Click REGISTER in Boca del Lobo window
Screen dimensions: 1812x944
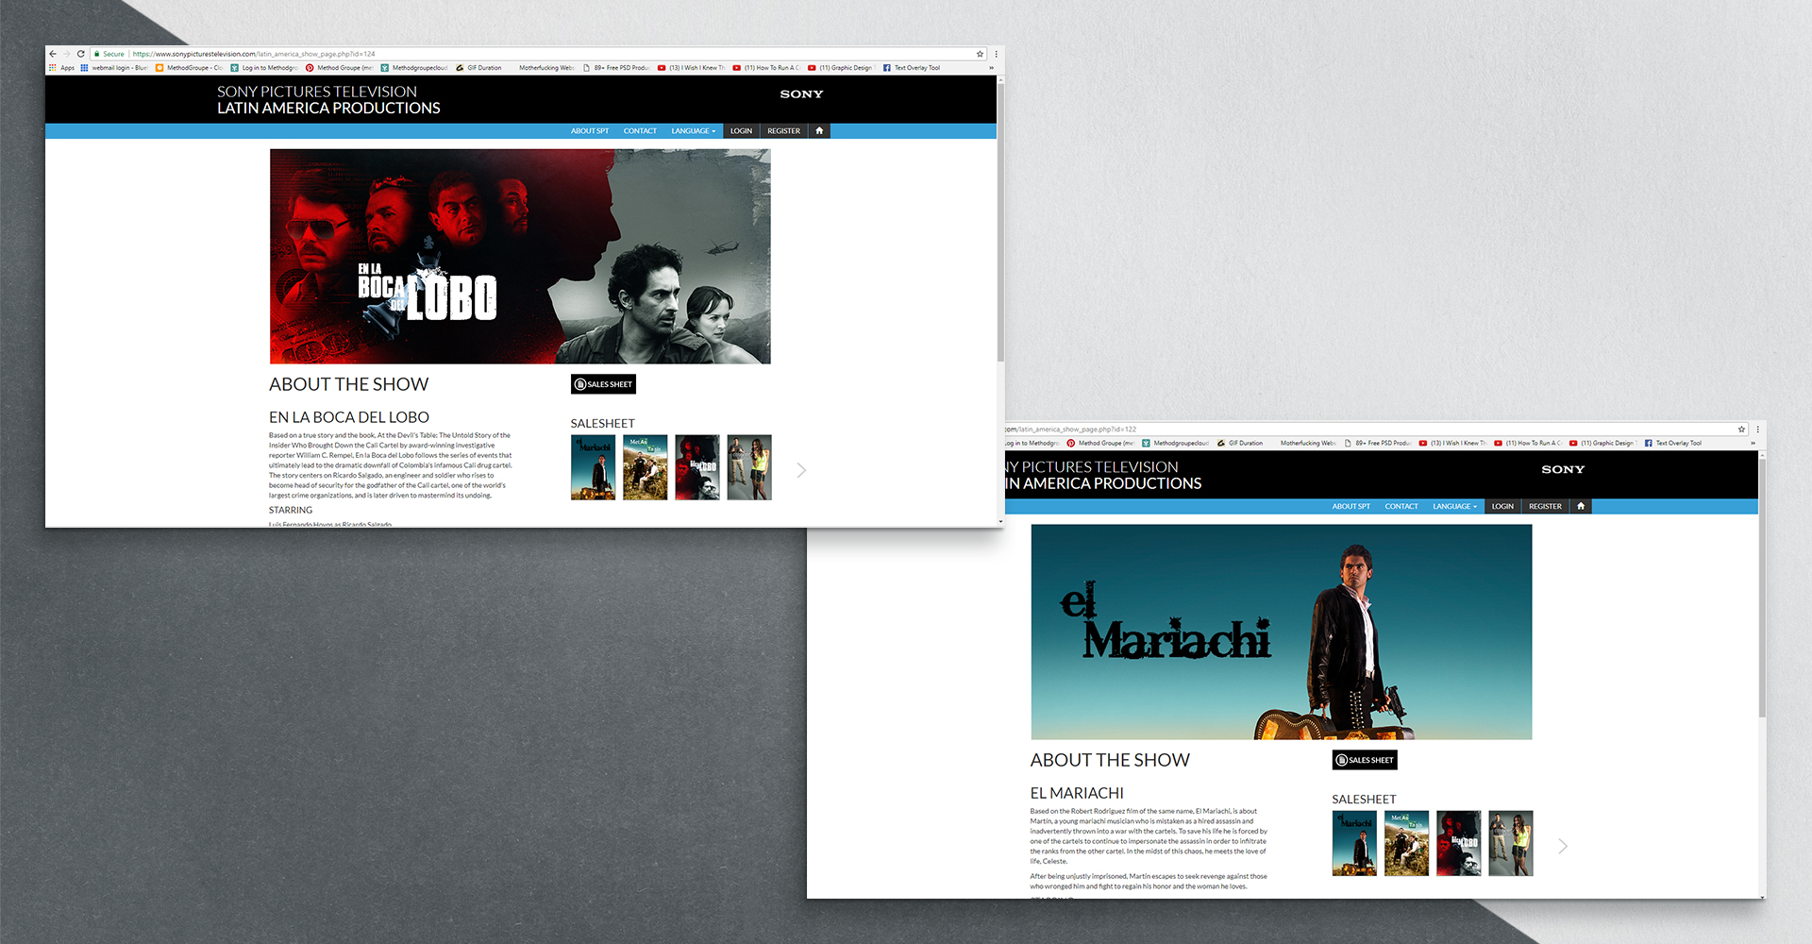(784, 131)
